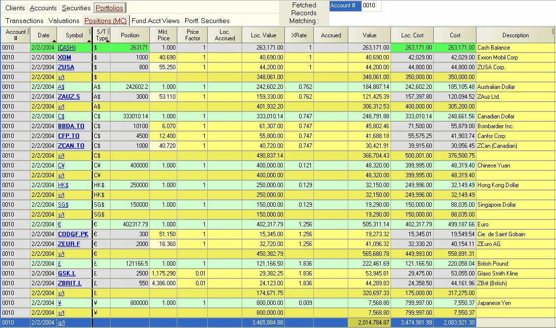Switch to the Valuations view
Image resolution: width=556 pixels, height=328 pixels.
64,21
